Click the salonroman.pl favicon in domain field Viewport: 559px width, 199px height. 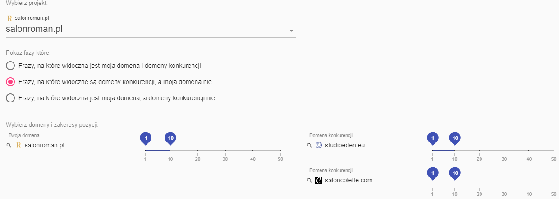tap(18, 145)
